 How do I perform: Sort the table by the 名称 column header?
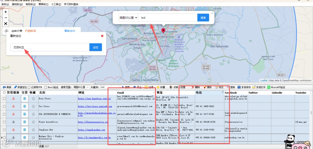point(58,93)
